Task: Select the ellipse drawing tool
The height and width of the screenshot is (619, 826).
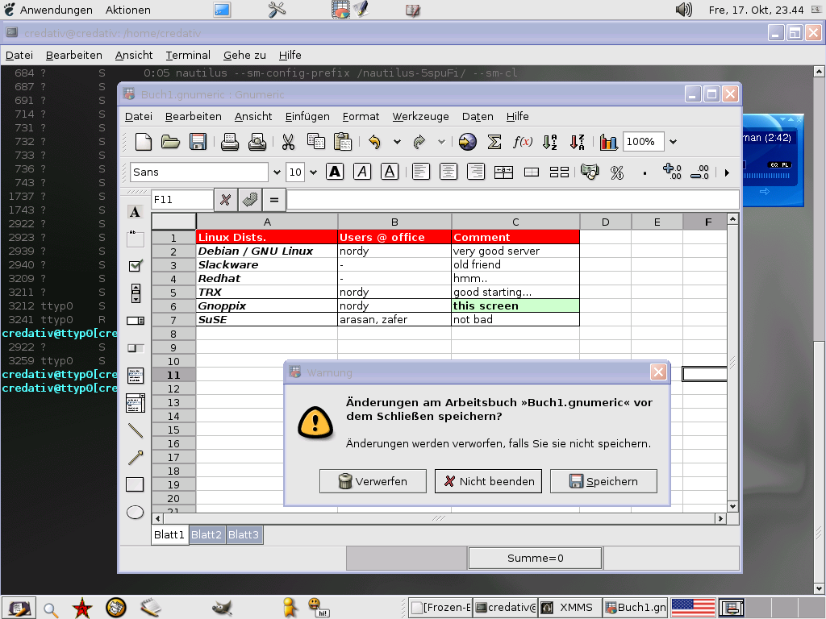Action: point(135,512)
